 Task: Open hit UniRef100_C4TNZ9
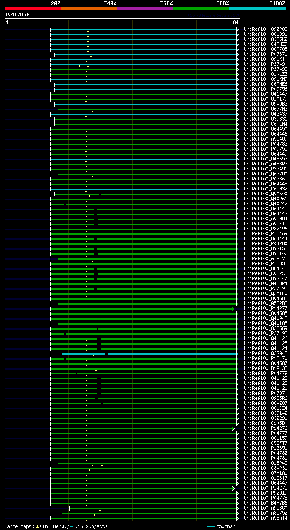click(266, 44)
